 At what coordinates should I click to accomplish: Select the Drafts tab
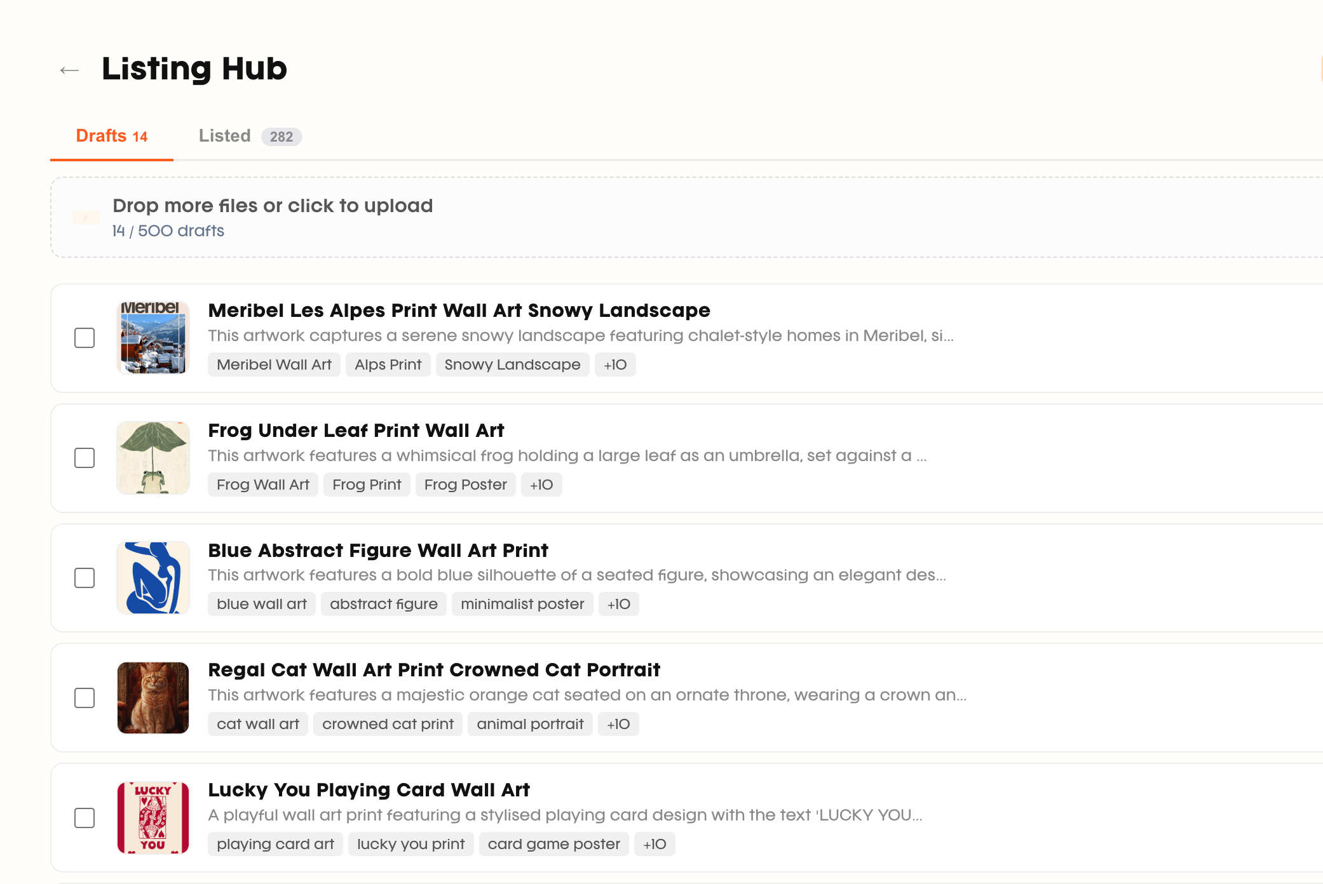111,136
